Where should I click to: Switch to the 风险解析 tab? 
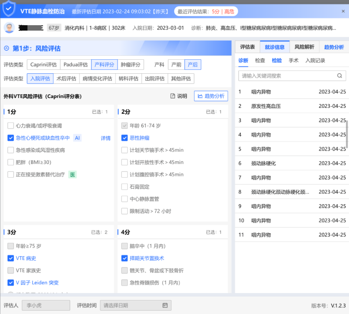[304, 47]
